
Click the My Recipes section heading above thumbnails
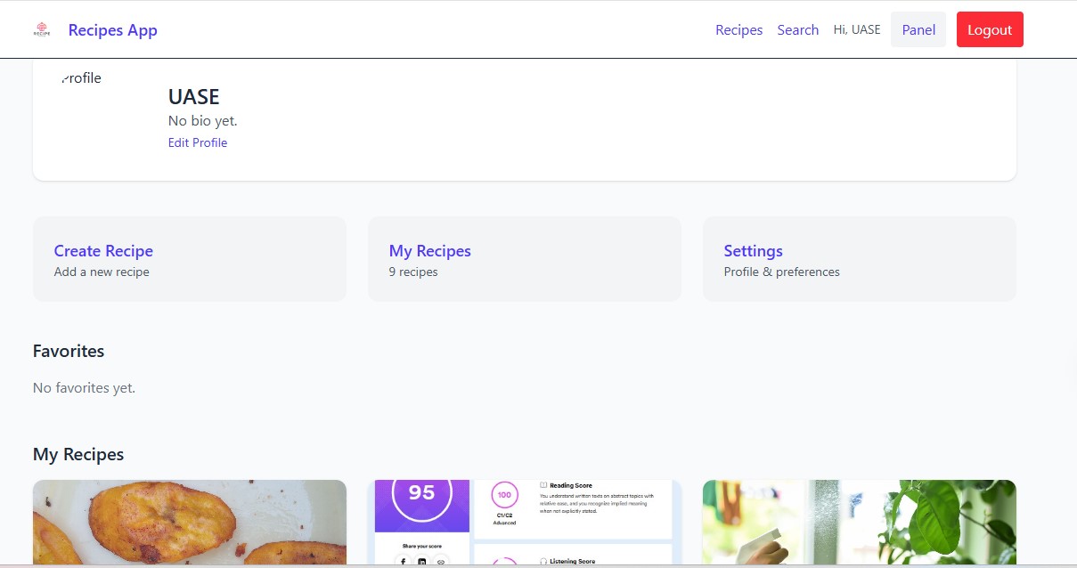pos(78,454)
